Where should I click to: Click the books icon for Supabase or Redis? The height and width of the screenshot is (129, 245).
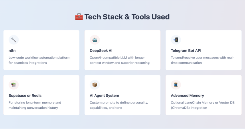point(13,85)
